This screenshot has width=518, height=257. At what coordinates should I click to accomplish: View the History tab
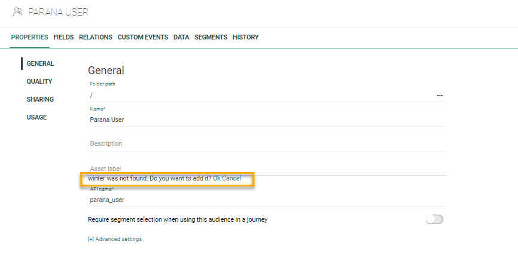click(x=246, y=37)
